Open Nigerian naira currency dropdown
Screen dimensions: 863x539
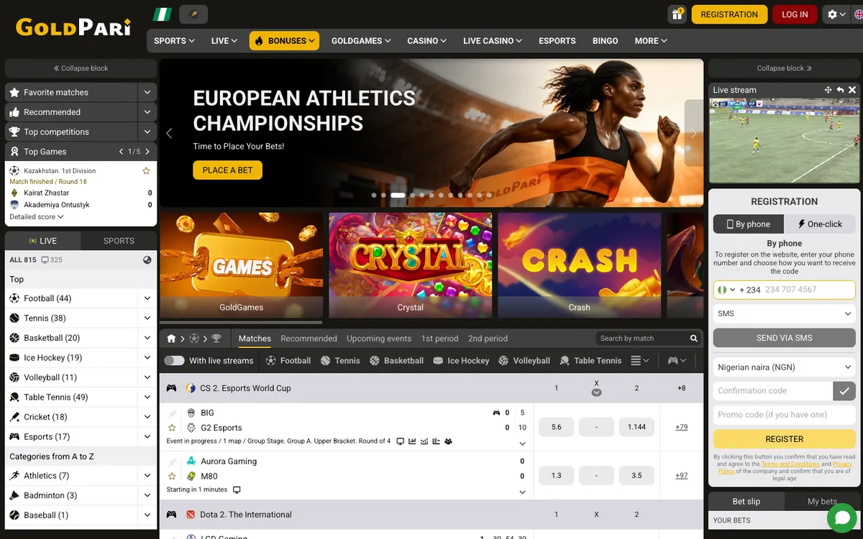coord(784,367)
